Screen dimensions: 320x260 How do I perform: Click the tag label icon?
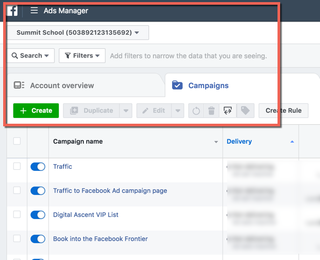(x=246, y=111)
